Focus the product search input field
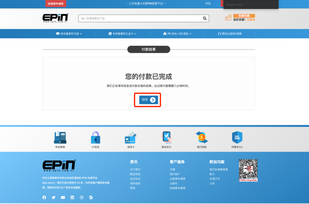Screen dimensions: 309x204 (143, 18)
